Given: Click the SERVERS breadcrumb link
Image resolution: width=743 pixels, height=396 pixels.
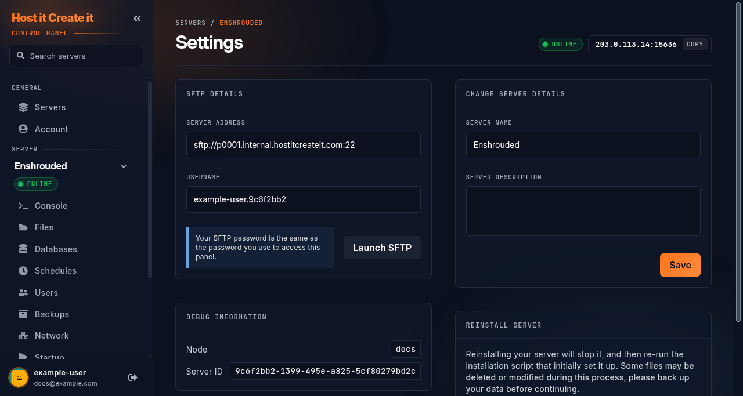Looking at the screenshot, I should coord(190,23).
